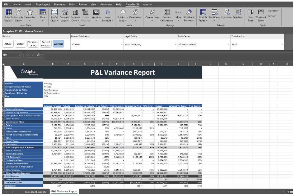Select the Version - DEMO slicer button
This screenshot has width=295, height=196.
tap(33, 44)
